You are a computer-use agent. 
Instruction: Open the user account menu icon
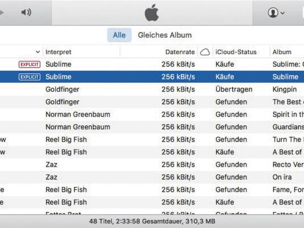click(276, 13)
